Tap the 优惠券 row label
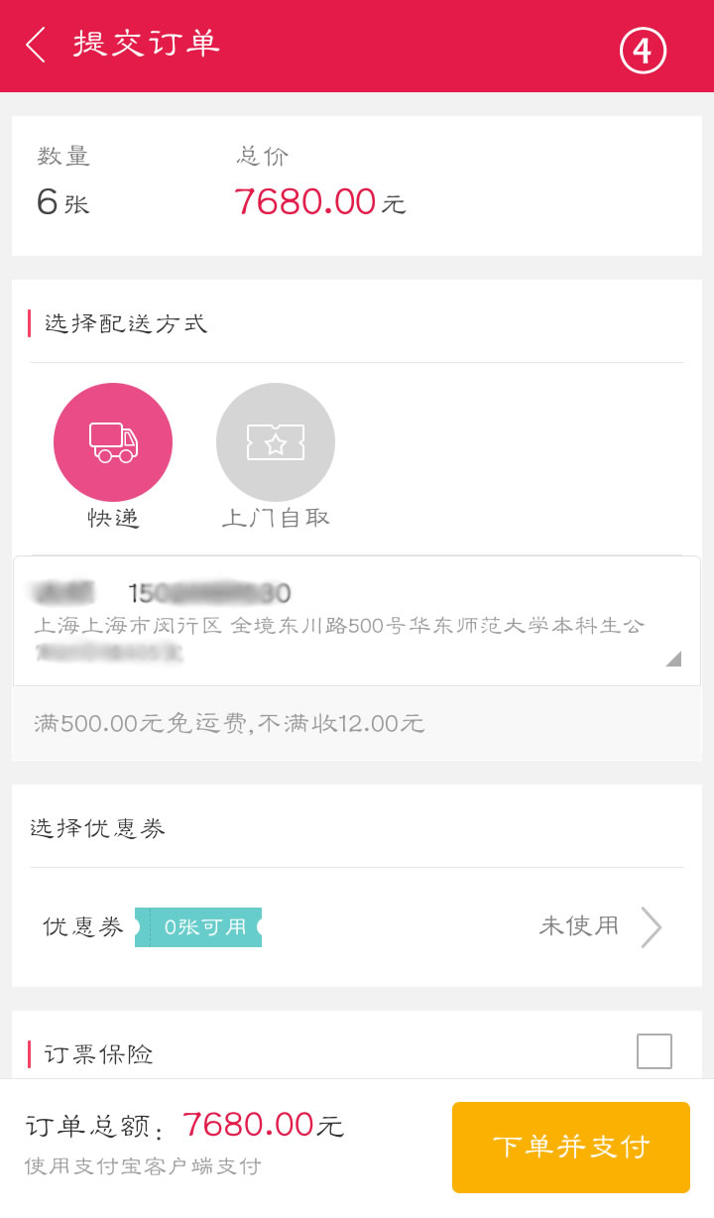 [83, 927]
